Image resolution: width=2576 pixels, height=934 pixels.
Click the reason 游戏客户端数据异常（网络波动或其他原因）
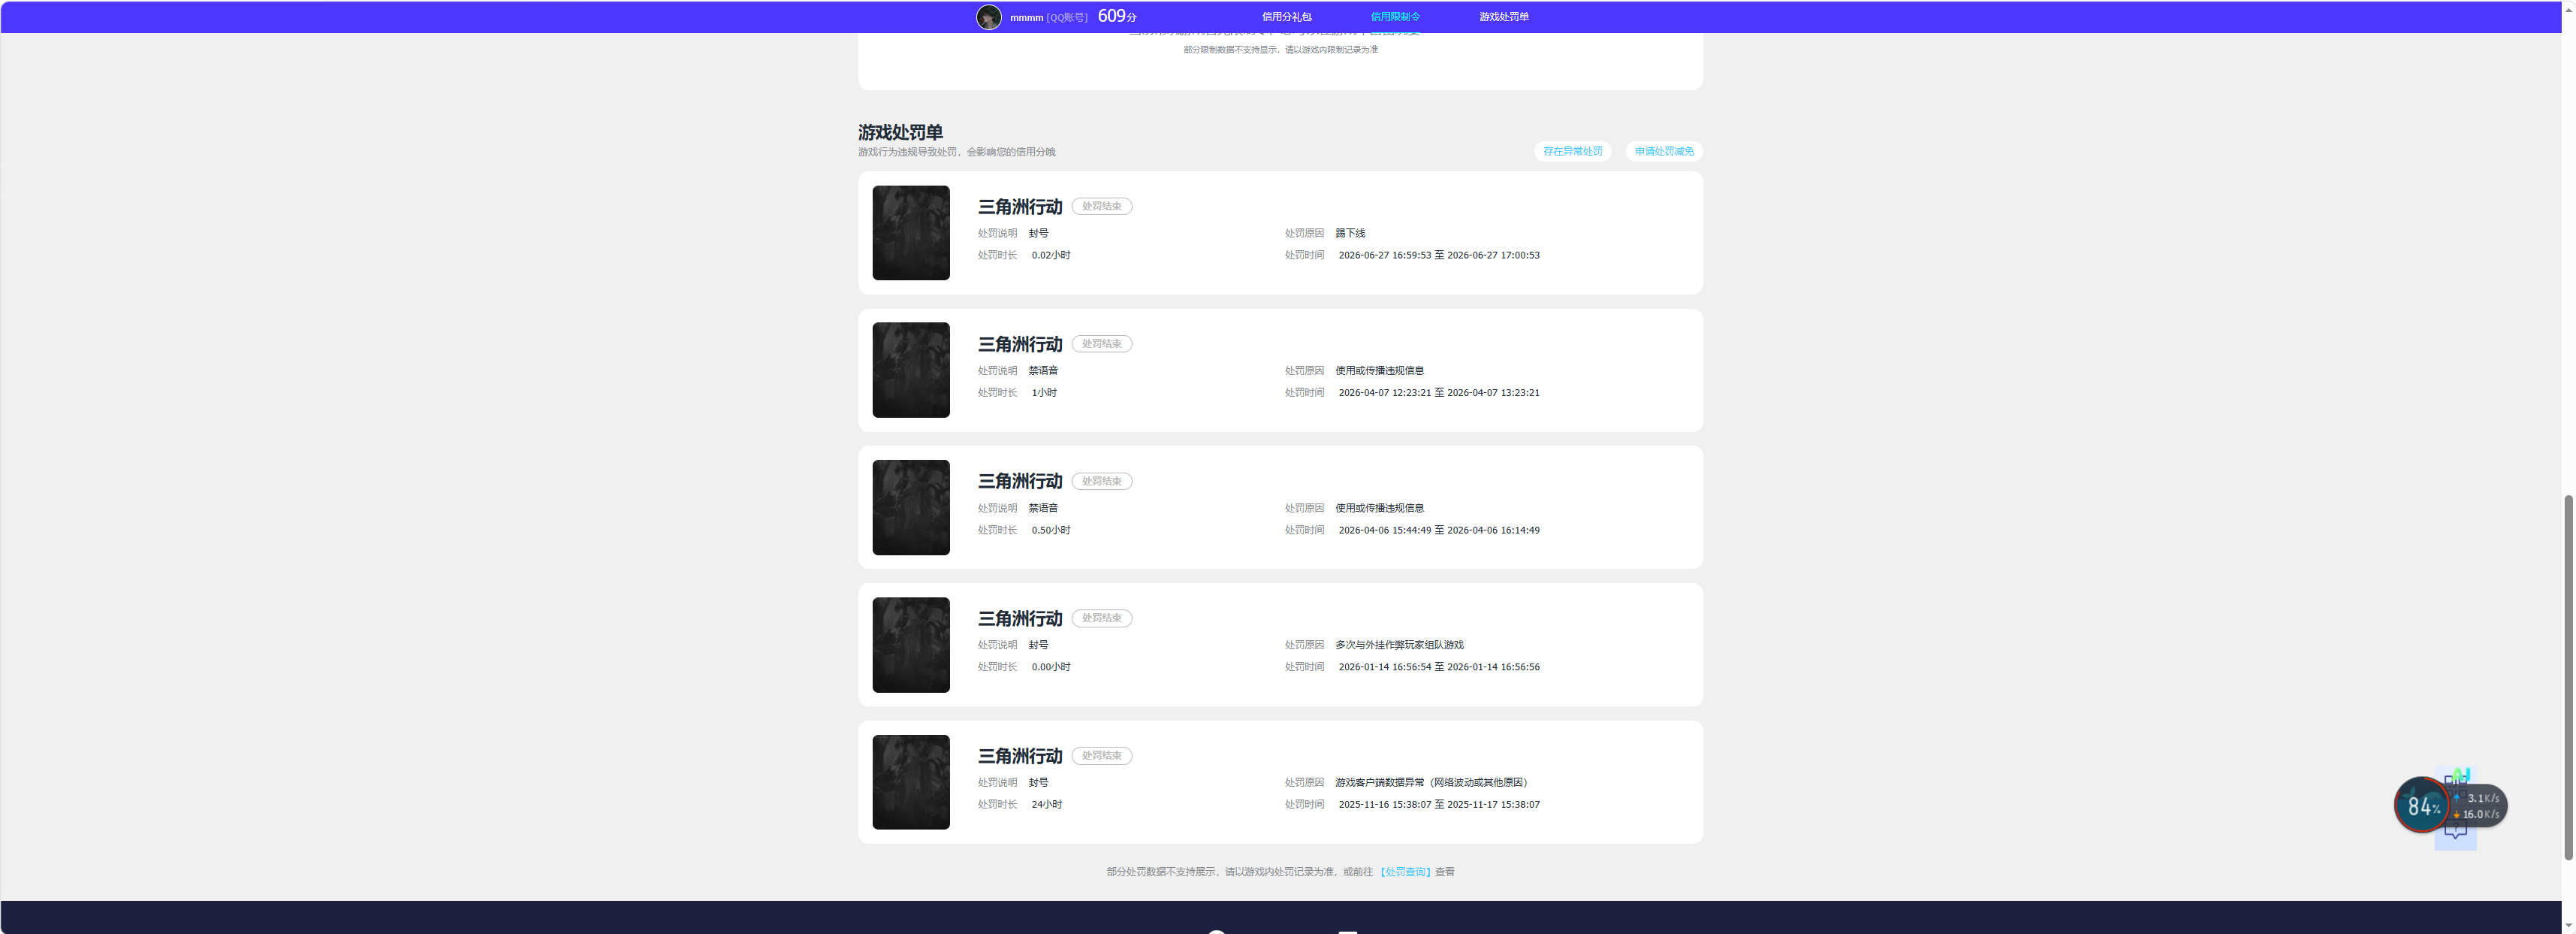coord(1431,782)
